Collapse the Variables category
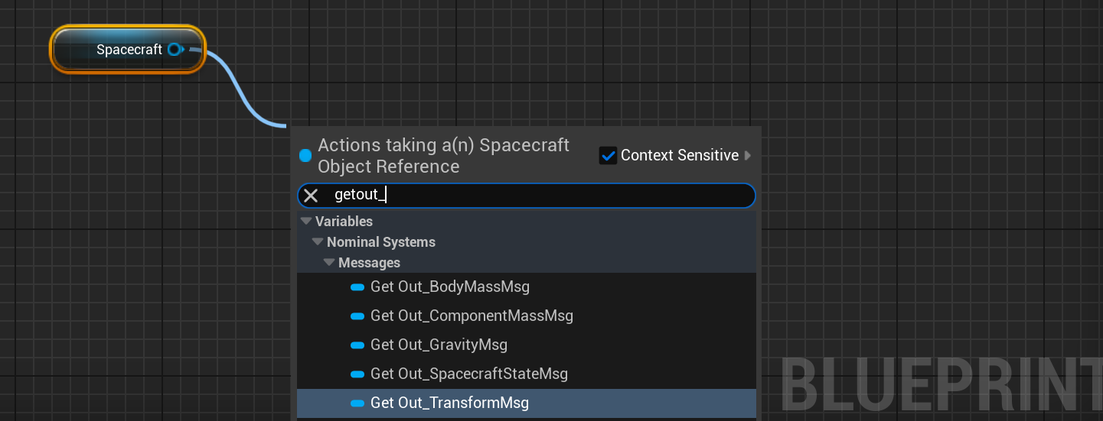The image size is (1103, 421). (307, 222)
